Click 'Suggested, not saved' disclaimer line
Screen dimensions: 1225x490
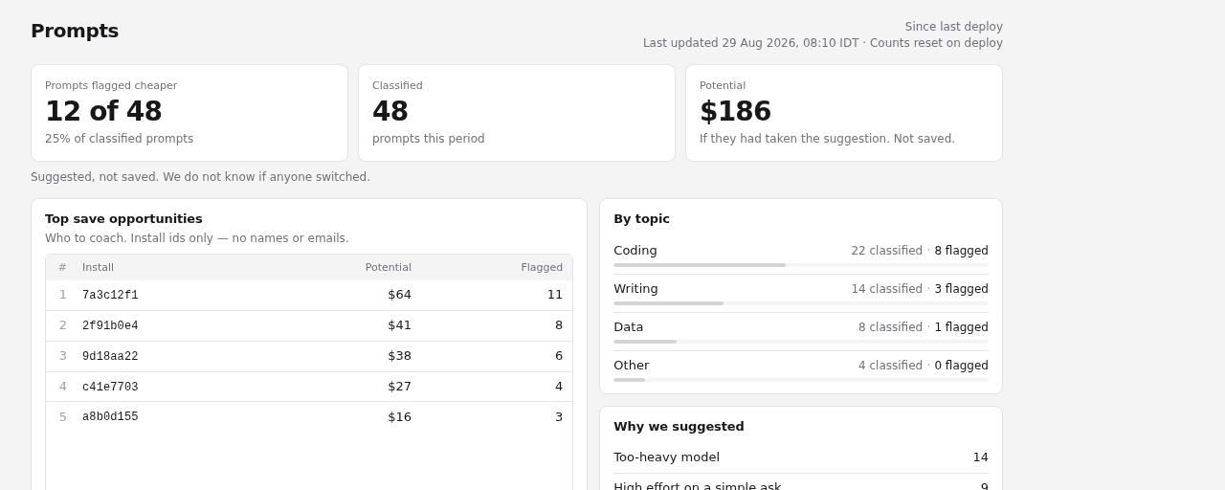tap(200, 177)
